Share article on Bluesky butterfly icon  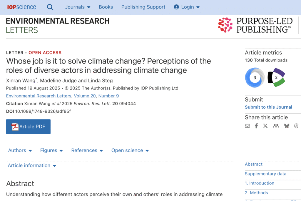[x=287, y=126]
